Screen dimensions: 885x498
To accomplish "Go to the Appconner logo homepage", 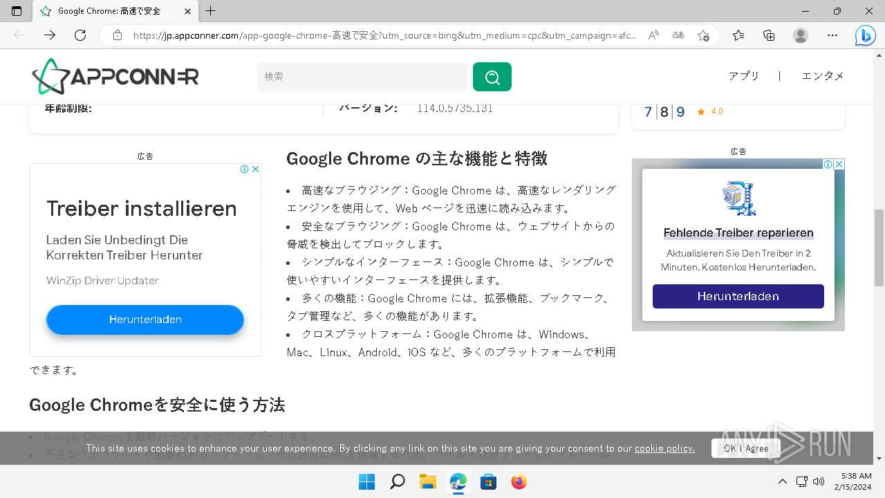I will point(115,76).
